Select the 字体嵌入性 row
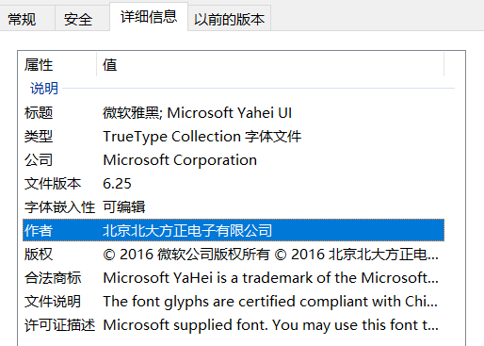Image resolution: width=484 pixels, height=346 pixels. click(x=234, y=207)
